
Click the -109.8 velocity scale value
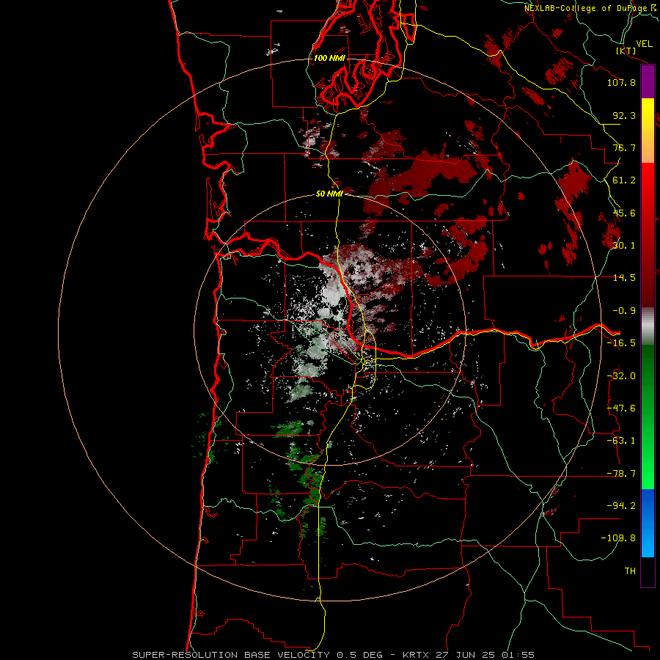pos(618,538)
